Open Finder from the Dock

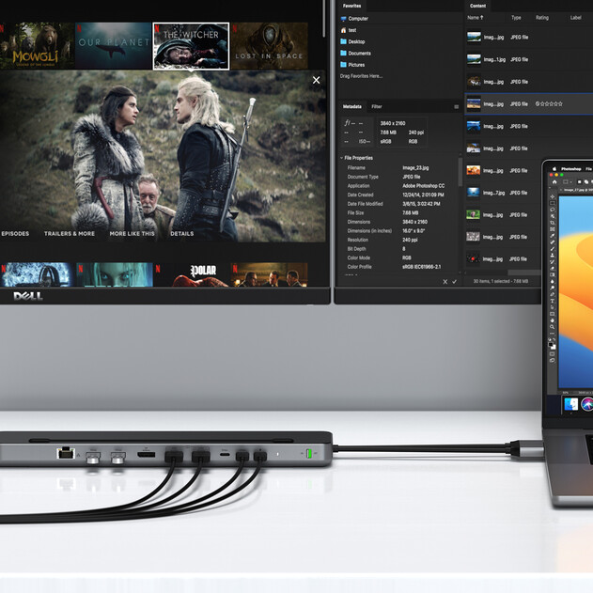pyautogui.click(x=570, y=403)
